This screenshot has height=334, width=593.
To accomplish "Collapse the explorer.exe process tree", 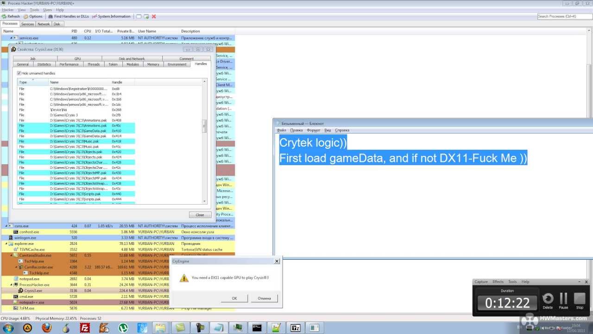I will tap(6, 244).
